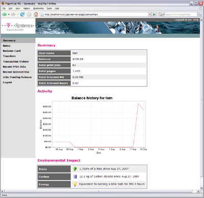Click the search magnifier button

[x=199, y=14]
